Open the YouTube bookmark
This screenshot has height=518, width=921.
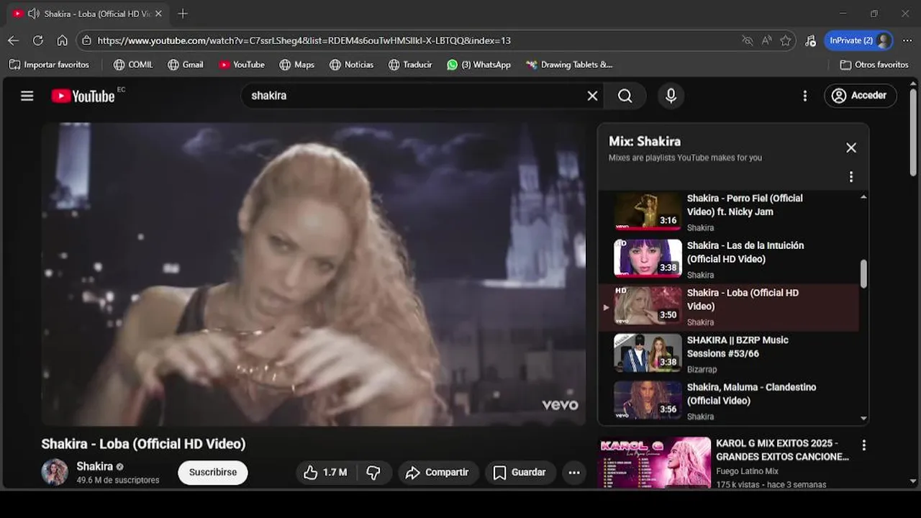(242, 65)
